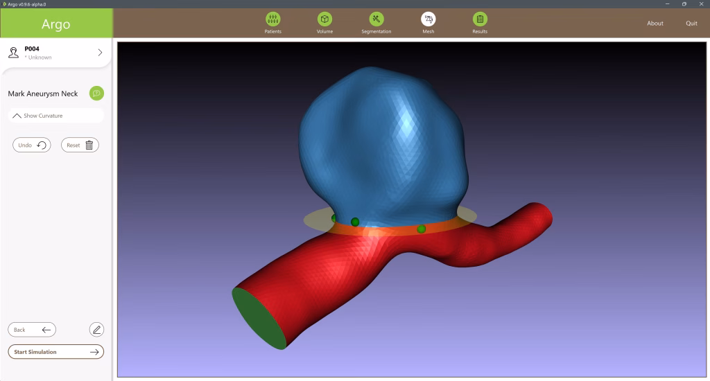Viewport: 710px width, 381px height.
Task: Click Start Simulation button
Action: pos(55,352)
